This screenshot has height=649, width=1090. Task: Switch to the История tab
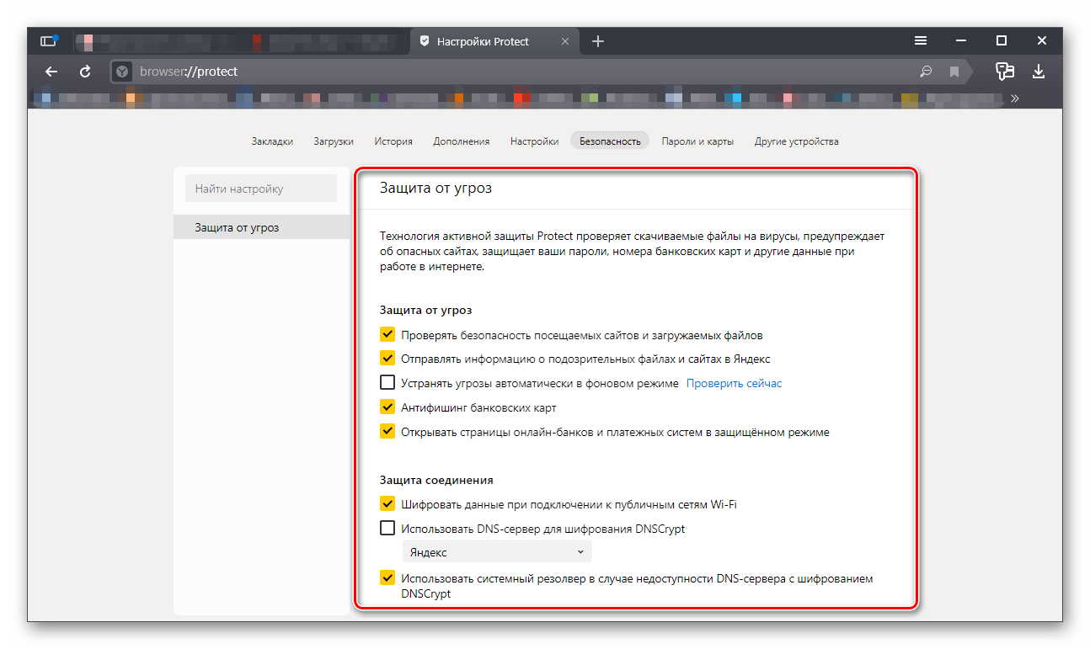point(393,141)
